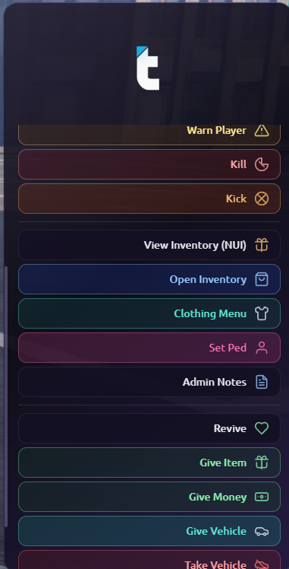
Task: Click the white t logo at top
Action: pos(148,68)
